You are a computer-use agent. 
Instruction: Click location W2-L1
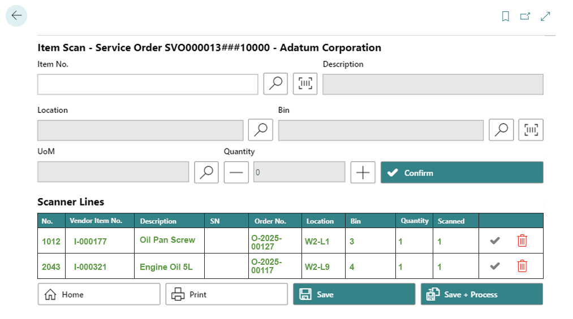[317, 241]
